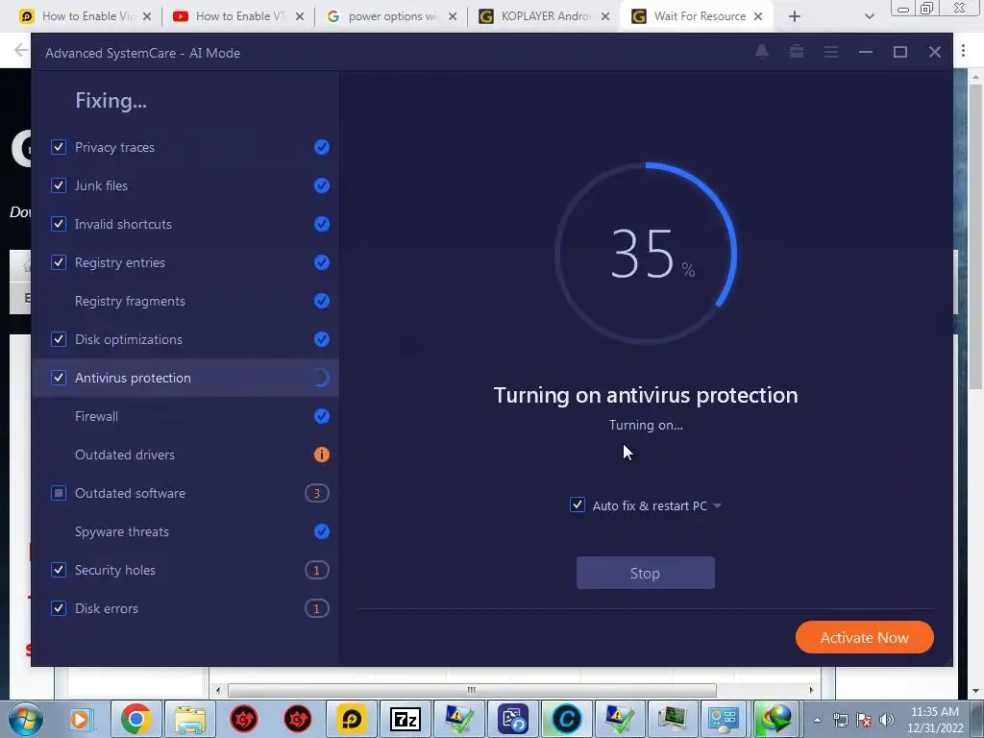Click the Antivirus protection loading spinner
This screenshot has height=738, width=984.
click(321, 378)
